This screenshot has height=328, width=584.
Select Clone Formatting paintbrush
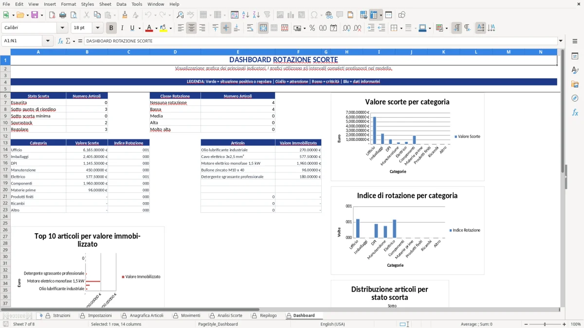[x=125, y=15]
